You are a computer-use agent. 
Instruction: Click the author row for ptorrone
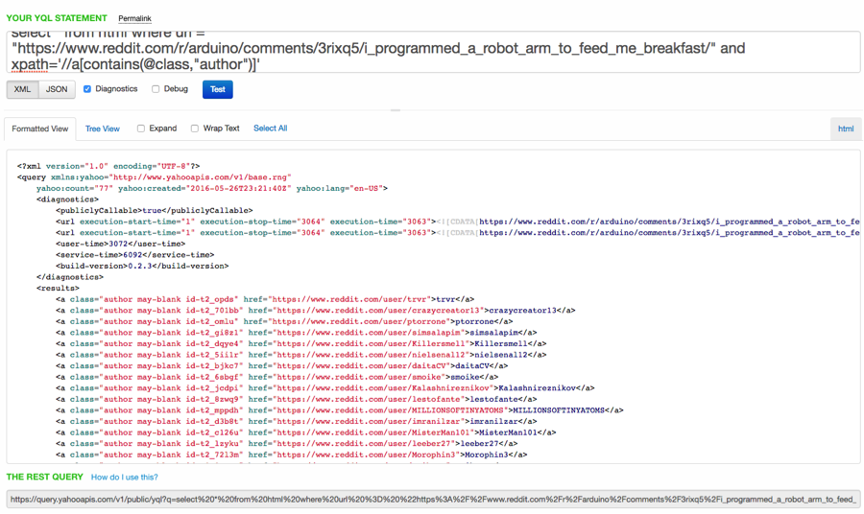[x=284, y=321]
